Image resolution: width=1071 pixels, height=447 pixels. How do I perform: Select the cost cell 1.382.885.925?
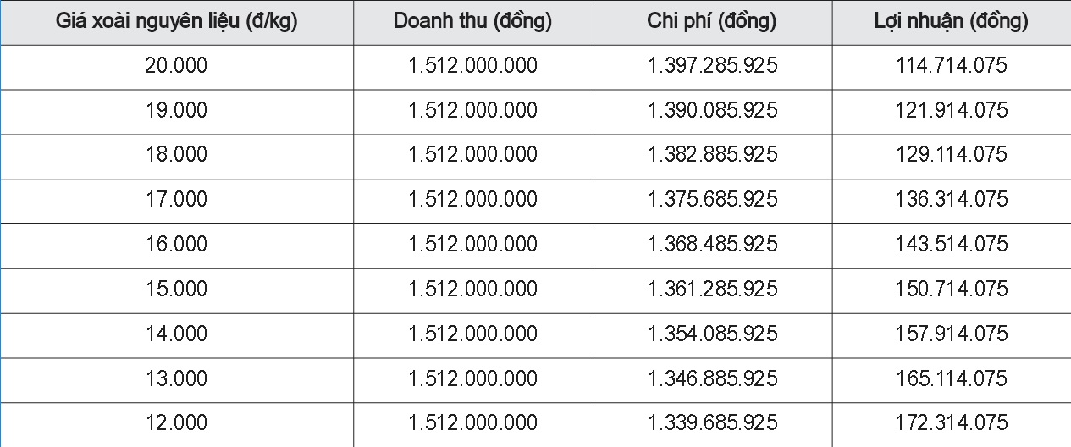click(x=712, y=157)
